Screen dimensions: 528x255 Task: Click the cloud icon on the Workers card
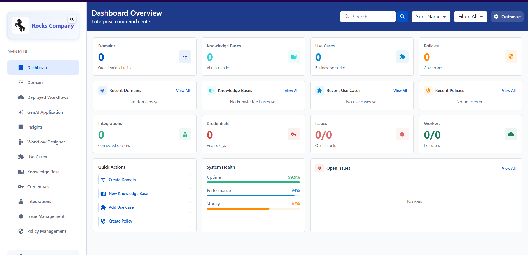click(511, 134)
